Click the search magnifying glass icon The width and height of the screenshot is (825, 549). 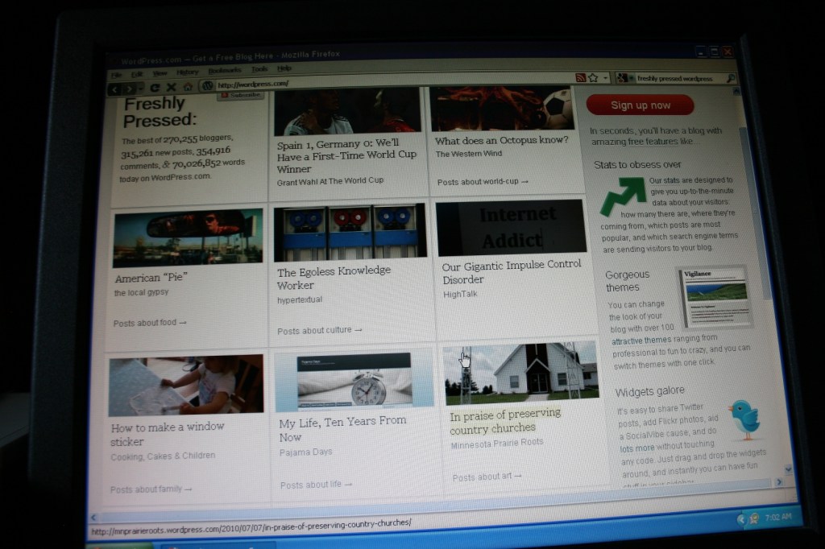[731, 78]
